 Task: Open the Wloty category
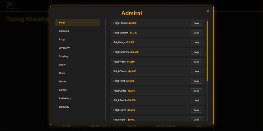click(78, 65)
